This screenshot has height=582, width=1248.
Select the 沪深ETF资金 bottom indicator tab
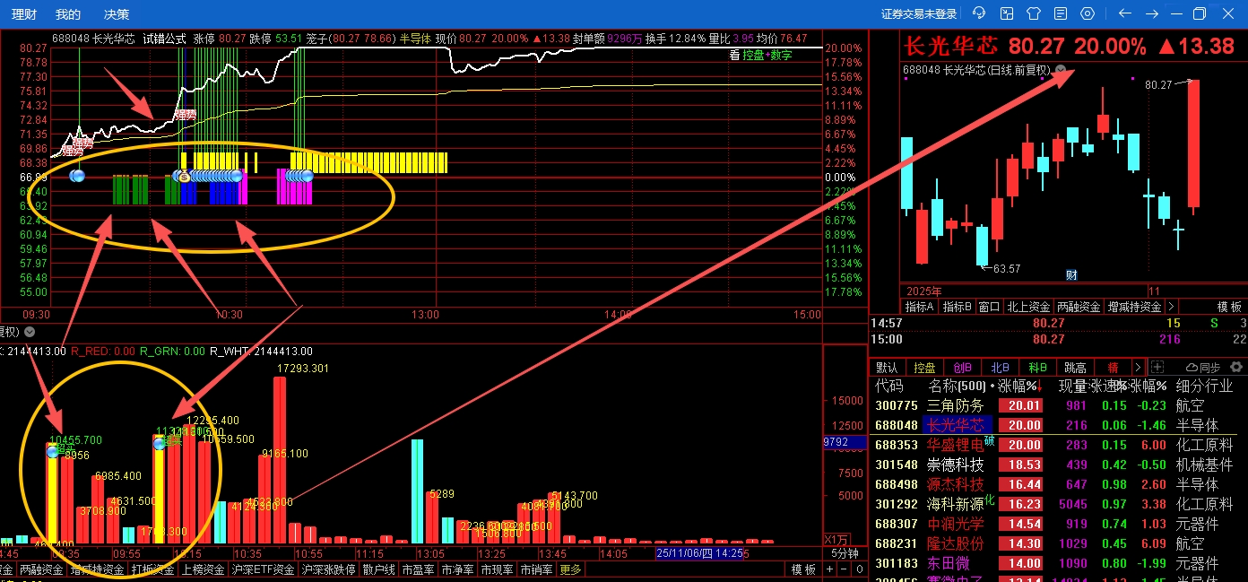coord(263,569)
